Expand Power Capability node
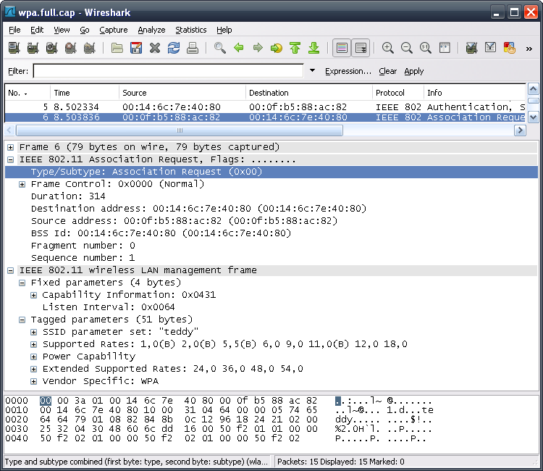 pos(33,357)
